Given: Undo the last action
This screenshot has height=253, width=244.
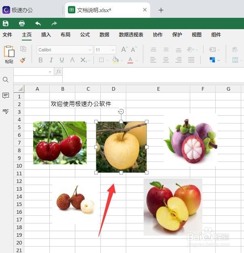Looking at the screenshot, I should (38, 23).
